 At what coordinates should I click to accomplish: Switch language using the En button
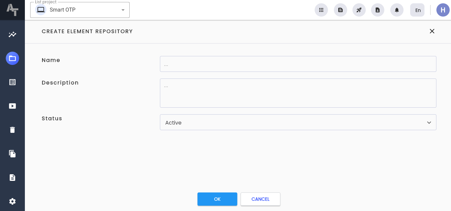tap(417, 10)
